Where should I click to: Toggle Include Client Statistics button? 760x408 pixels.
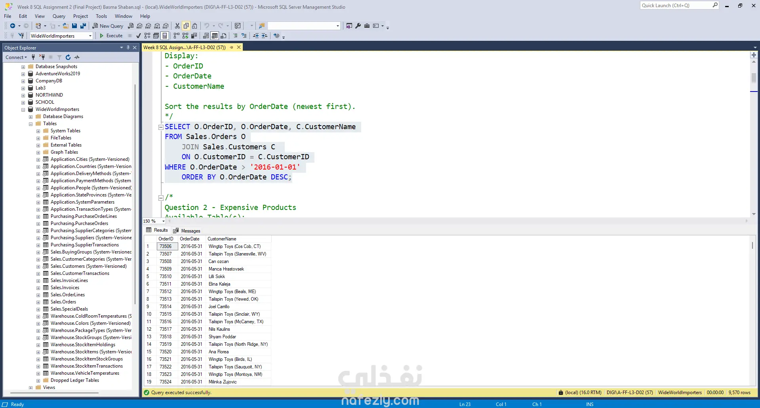tap(194, 36)
